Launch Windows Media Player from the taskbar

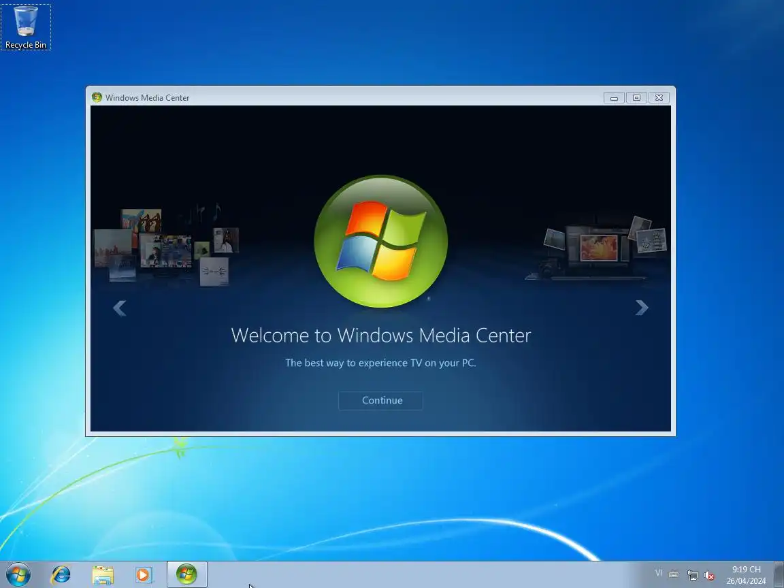144,575
